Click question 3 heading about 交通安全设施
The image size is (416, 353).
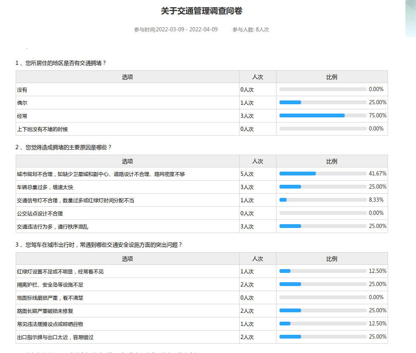click(99, 245)
